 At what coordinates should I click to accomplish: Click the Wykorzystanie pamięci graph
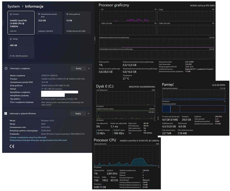[x=194, y=95]
